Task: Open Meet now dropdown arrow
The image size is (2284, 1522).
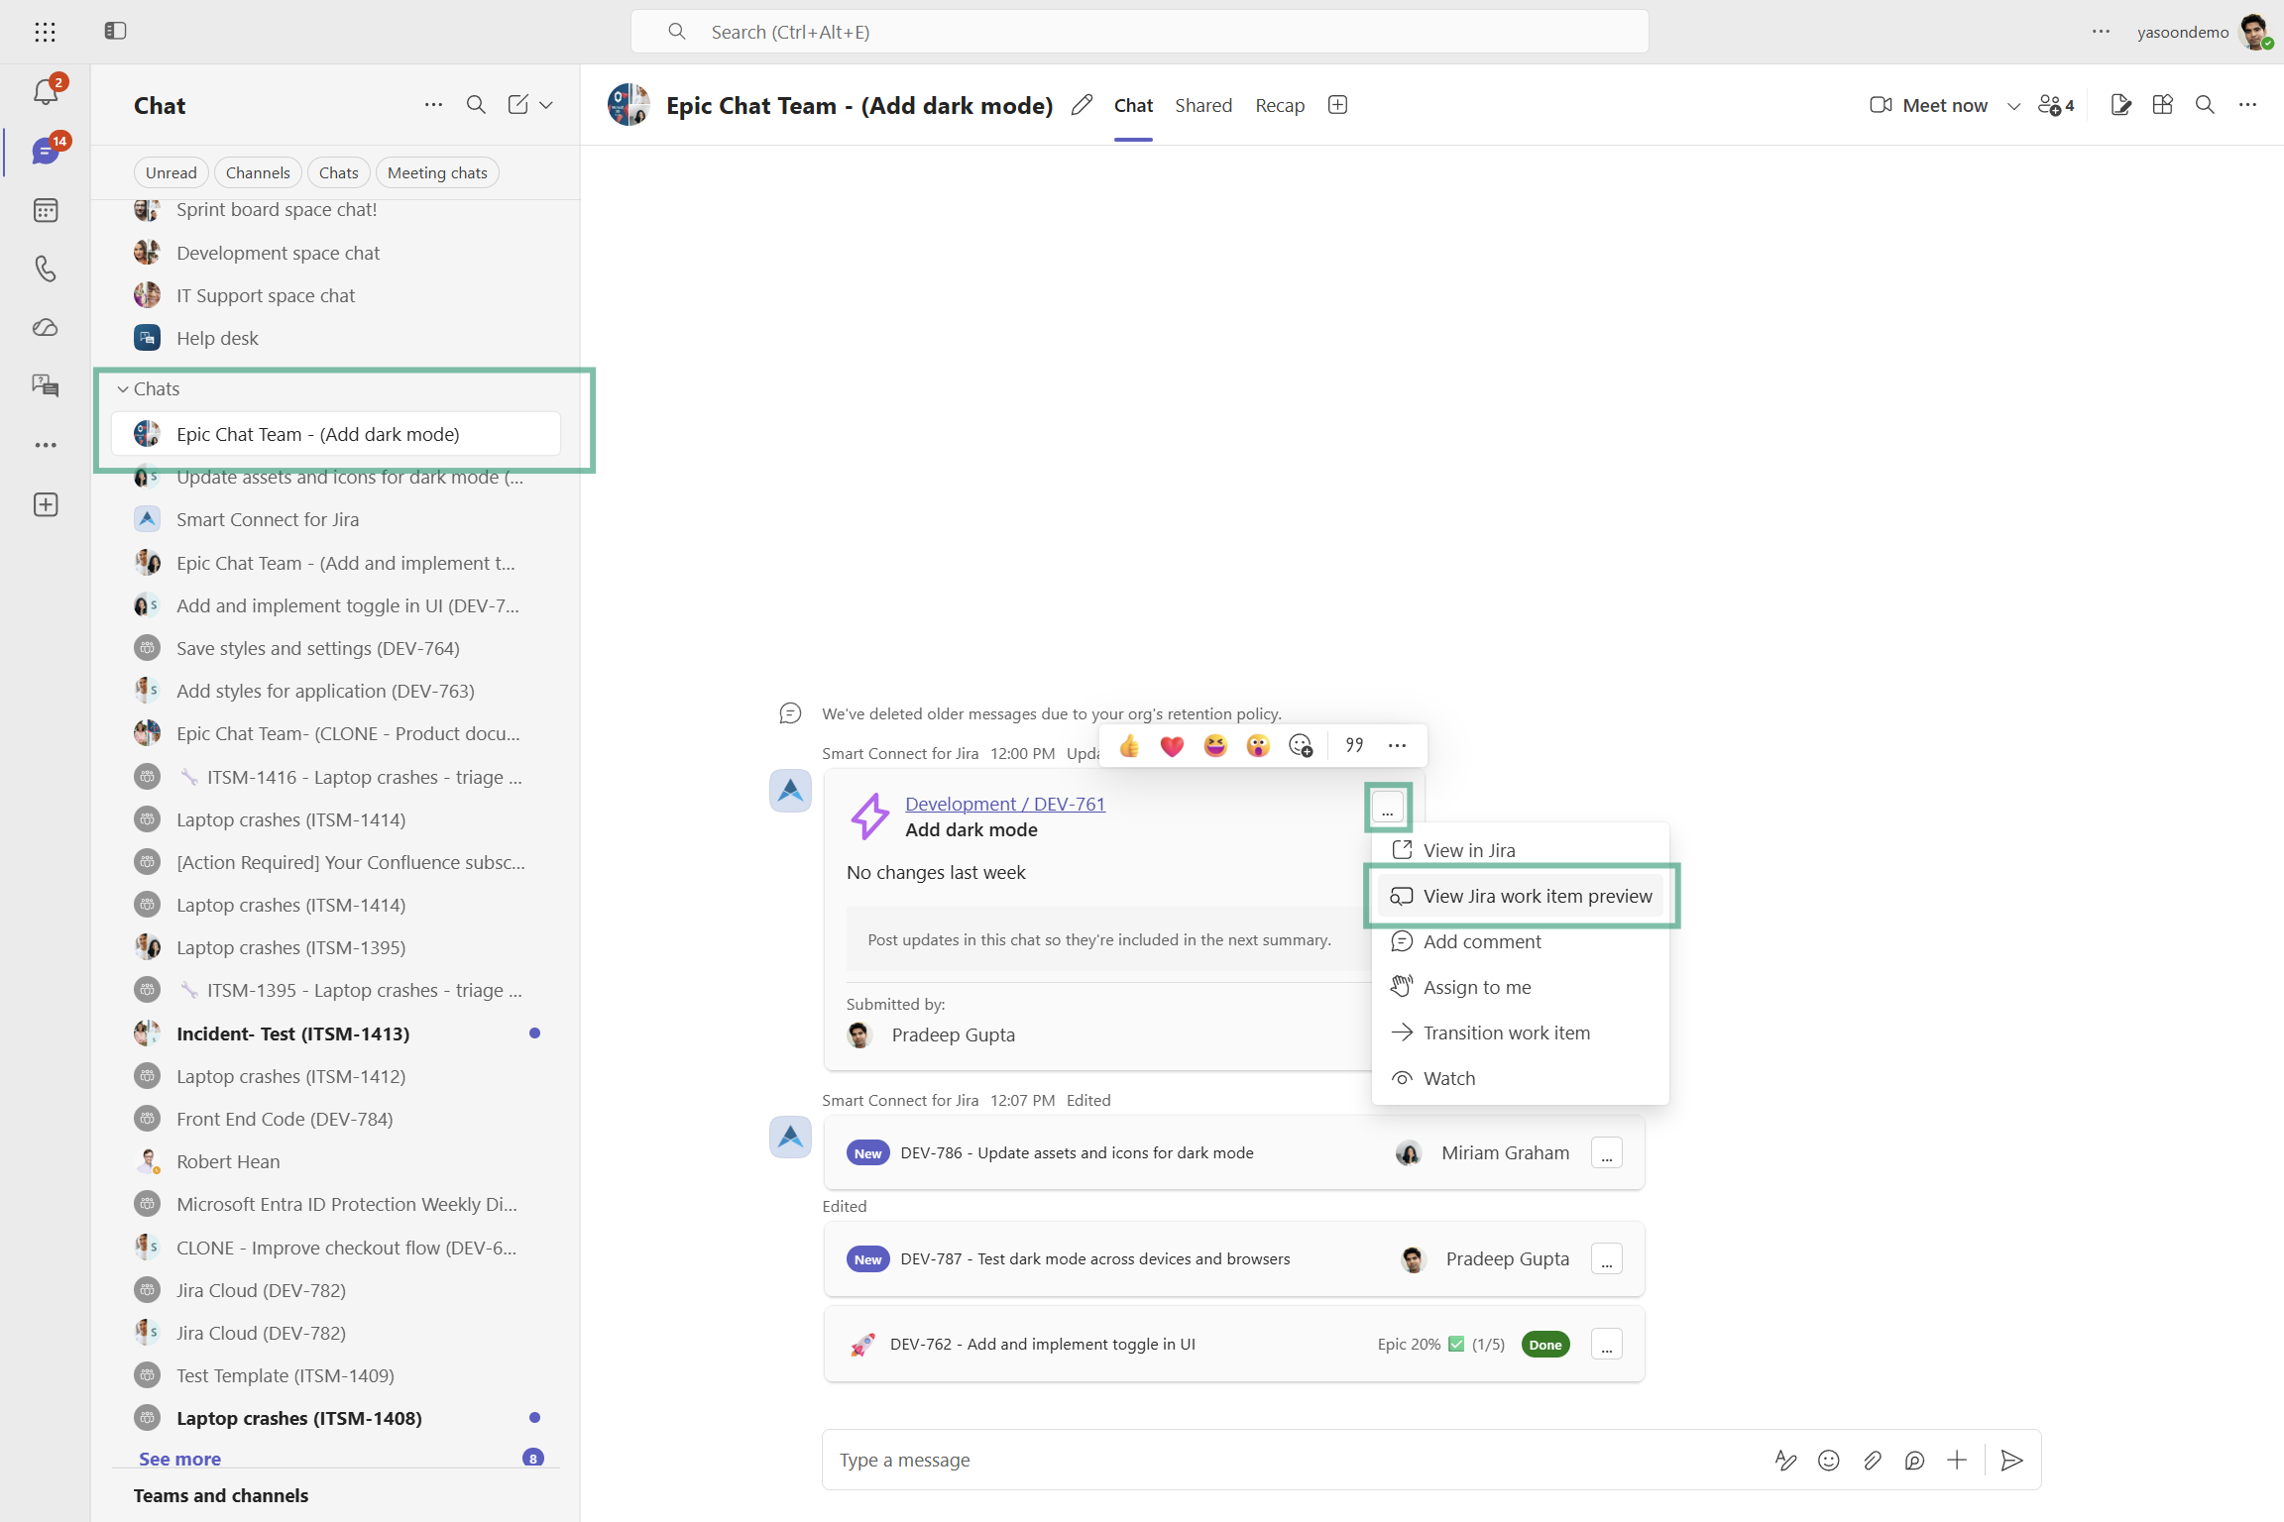Action: point(2013,106)
